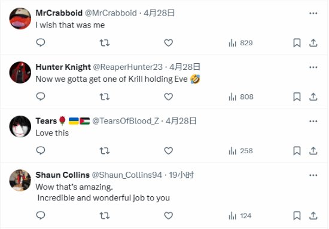Open Shaun Collins' display name link
The image size is (329, 229).
click(x=63, y=175)
